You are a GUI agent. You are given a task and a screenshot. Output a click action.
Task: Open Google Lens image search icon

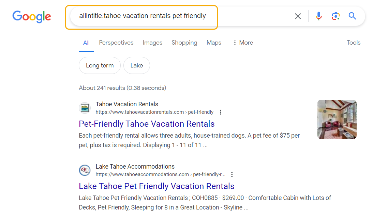point(335,16)
